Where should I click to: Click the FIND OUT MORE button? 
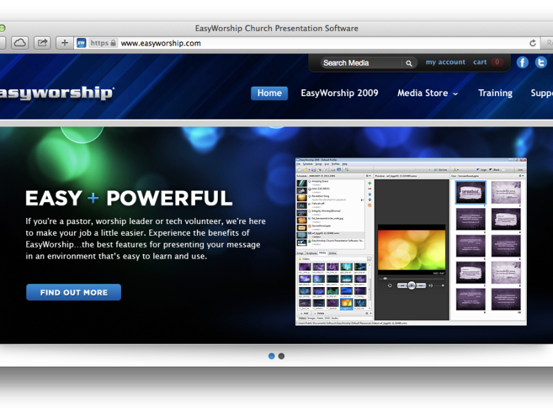74,292
